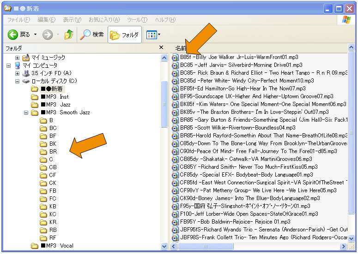Viewport: 358px width, 254px height.
Task: Click the Forward arrow button
Action: [x=48, y=35]
